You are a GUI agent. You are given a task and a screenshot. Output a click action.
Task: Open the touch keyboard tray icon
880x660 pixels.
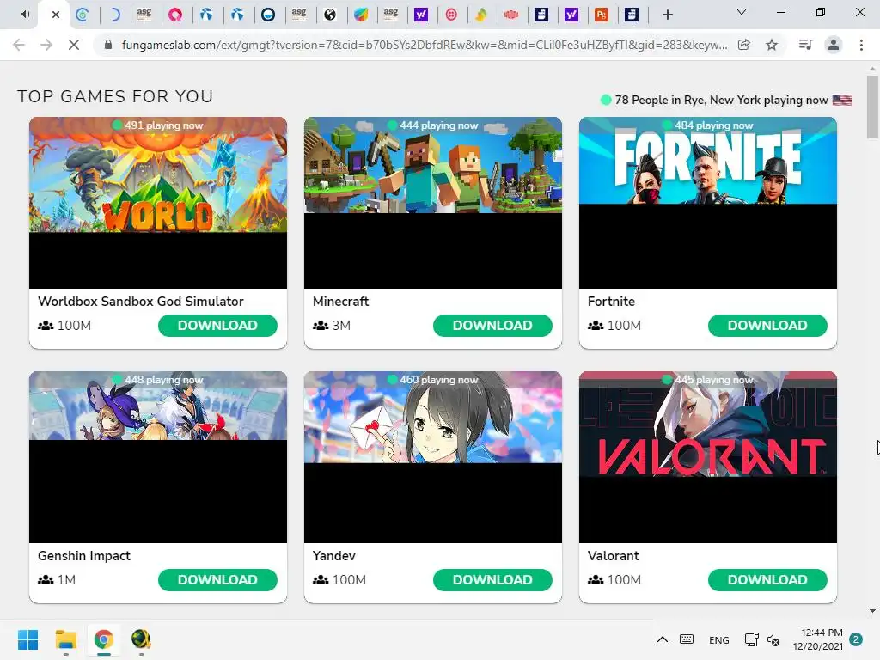click(x=687, y=639)
